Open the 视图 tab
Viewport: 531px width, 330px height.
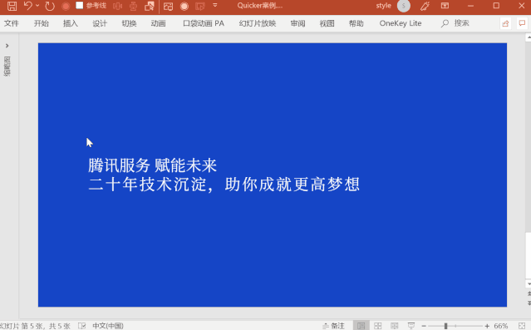(x=327, y=23)
